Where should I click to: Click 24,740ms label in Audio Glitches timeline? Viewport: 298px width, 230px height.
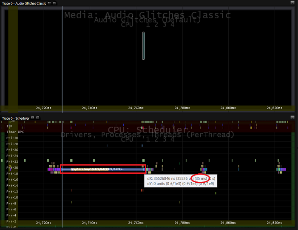coord(90,108)
